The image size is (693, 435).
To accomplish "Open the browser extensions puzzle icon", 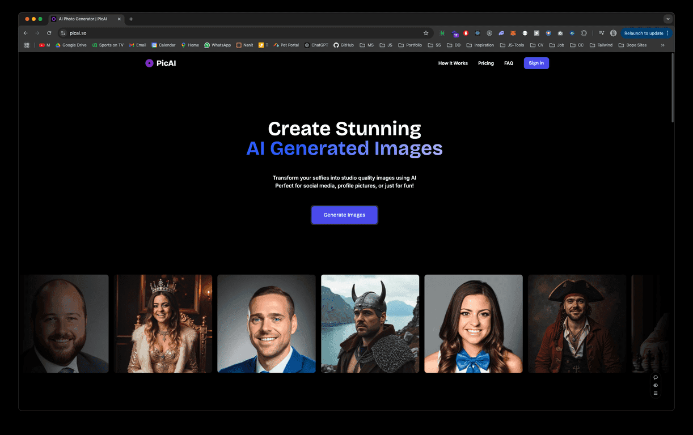I will click(584, 33).
